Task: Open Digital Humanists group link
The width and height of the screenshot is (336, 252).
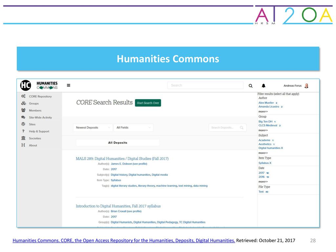Action: [x=121, y=222]
